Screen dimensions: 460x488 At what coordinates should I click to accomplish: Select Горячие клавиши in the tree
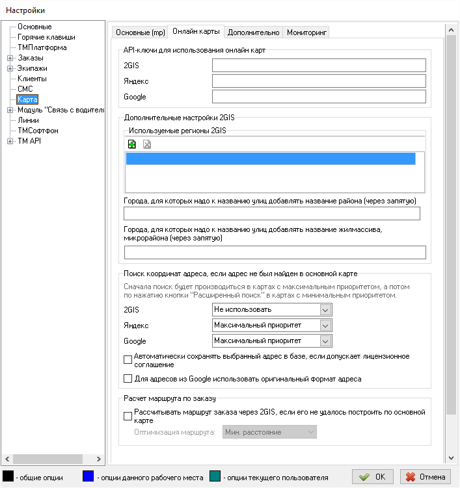46,37
